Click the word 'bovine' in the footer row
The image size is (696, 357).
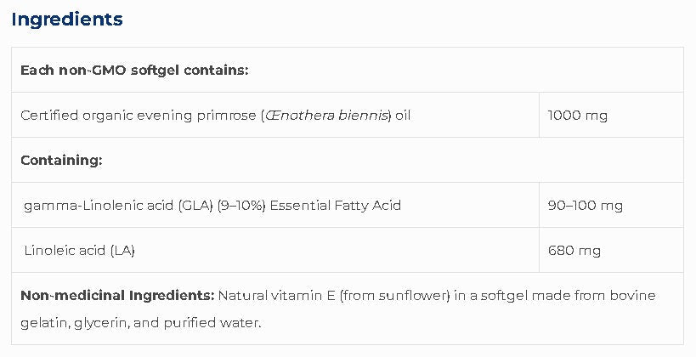(x=635, y=296)
